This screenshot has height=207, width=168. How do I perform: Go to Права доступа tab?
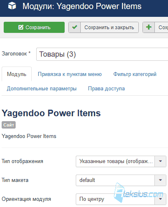pos(106,89)
